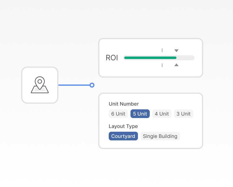Choose the 4 Unit option
This screenshot has height=187, width=233.
162,114
